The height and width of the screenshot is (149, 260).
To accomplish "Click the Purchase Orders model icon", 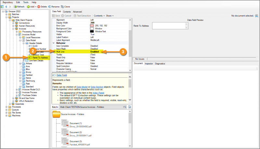I will coord(20,95).
